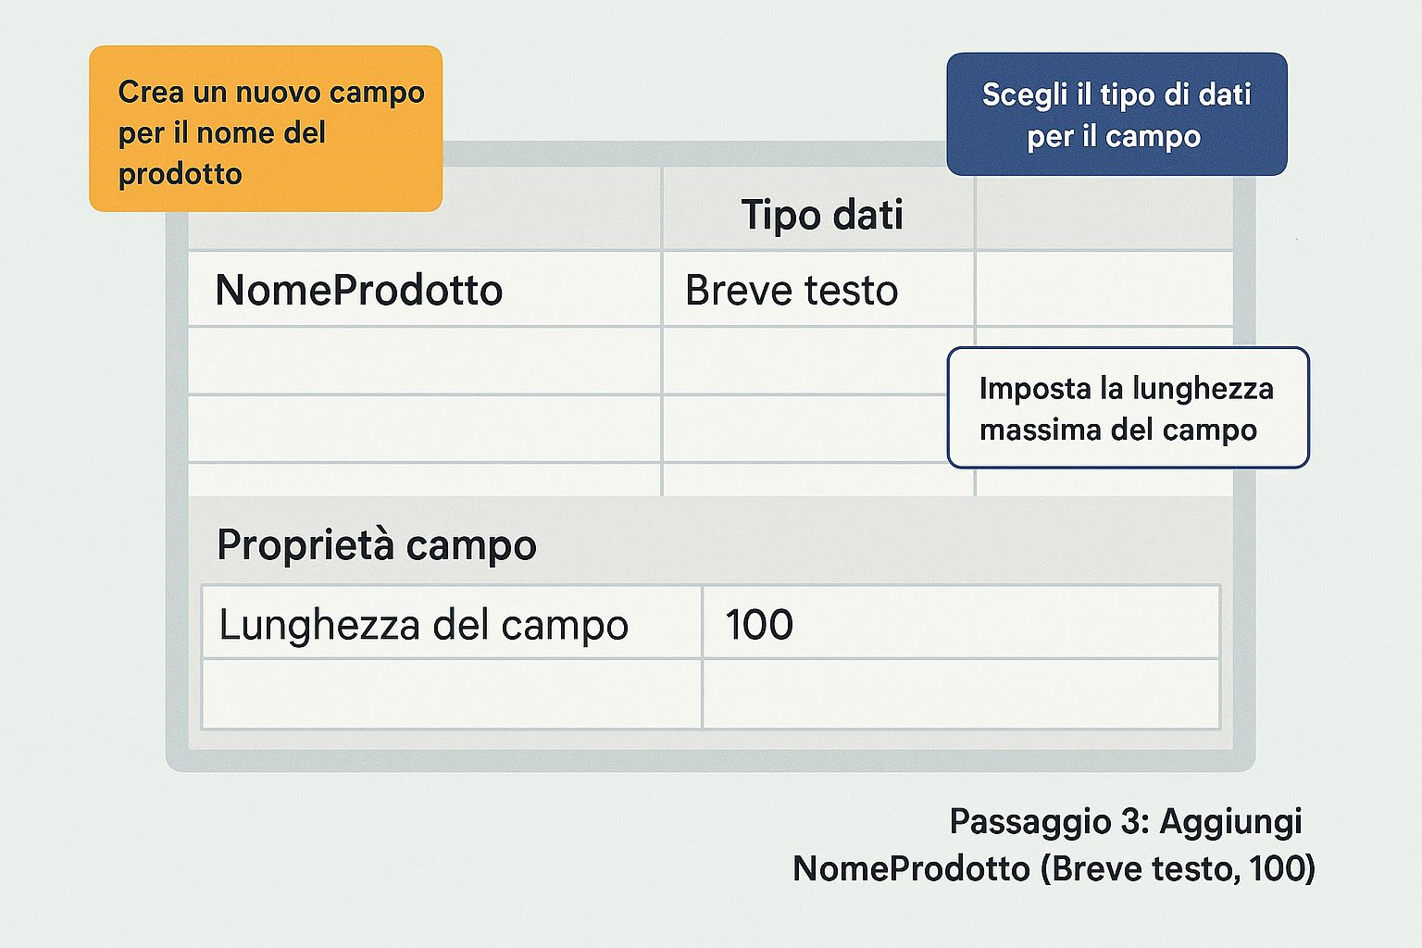Select the third row's empty data type cell
Image resolution: width=1422 pixels, height=948 pixels.
coord(804,429)
